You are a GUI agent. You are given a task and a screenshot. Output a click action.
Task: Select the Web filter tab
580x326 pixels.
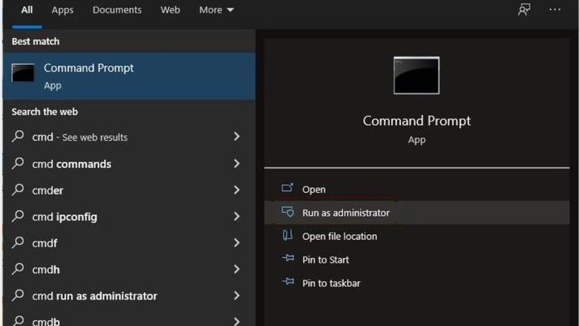(x=170, y=10)
